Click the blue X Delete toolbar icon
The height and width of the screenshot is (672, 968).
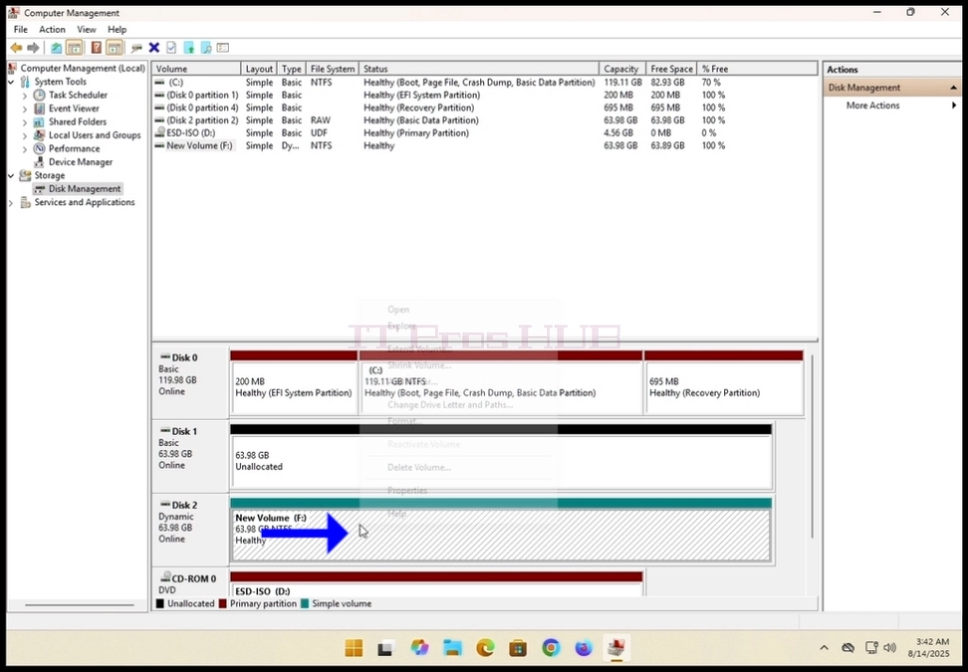tap(154, 47)
